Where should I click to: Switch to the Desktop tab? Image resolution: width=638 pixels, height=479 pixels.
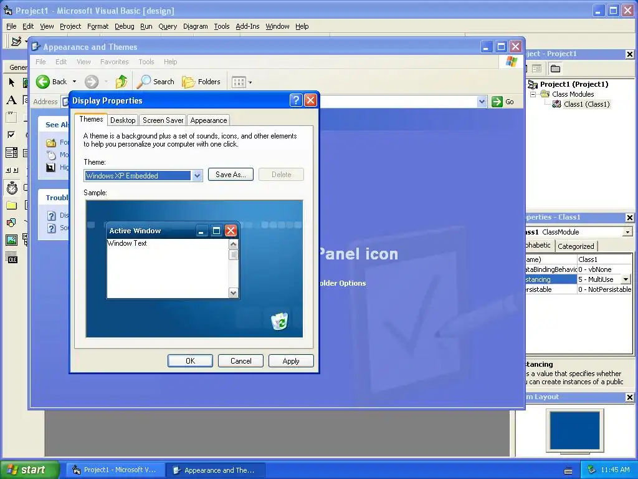(x=123, y=120)
